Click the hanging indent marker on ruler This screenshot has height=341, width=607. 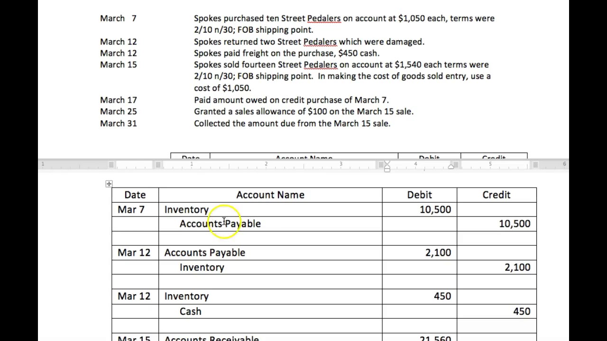pyautogui.click(x=387, y=168)
